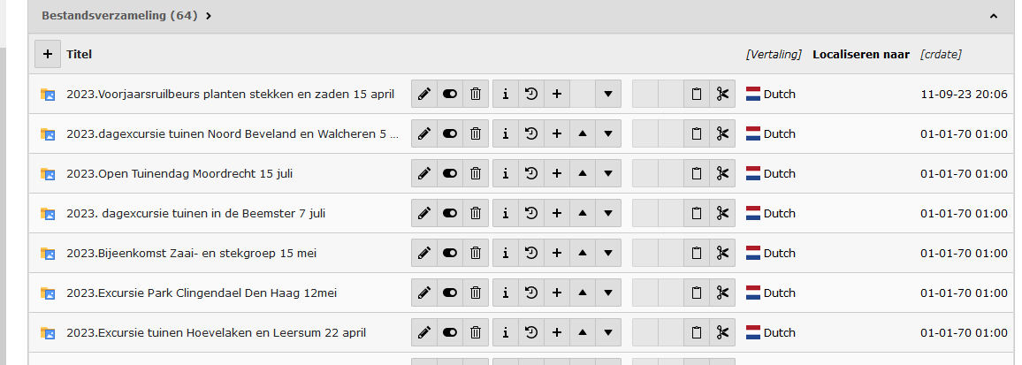Click the file collection icon of 2023.Voorjaarsruilbeurs
Image resolution: width=1022 pixels, height=365 pixels.
click(x=48, y=94)
